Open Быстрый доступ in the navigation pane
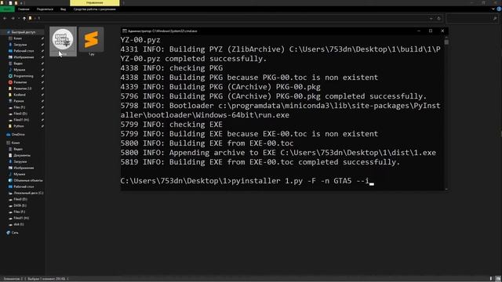Screen dimensions: 502x282 tap(23, 32)
